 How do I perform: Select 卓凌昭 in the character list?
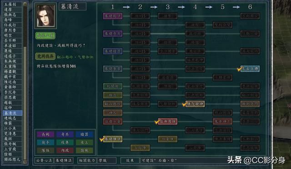[12, 46]
